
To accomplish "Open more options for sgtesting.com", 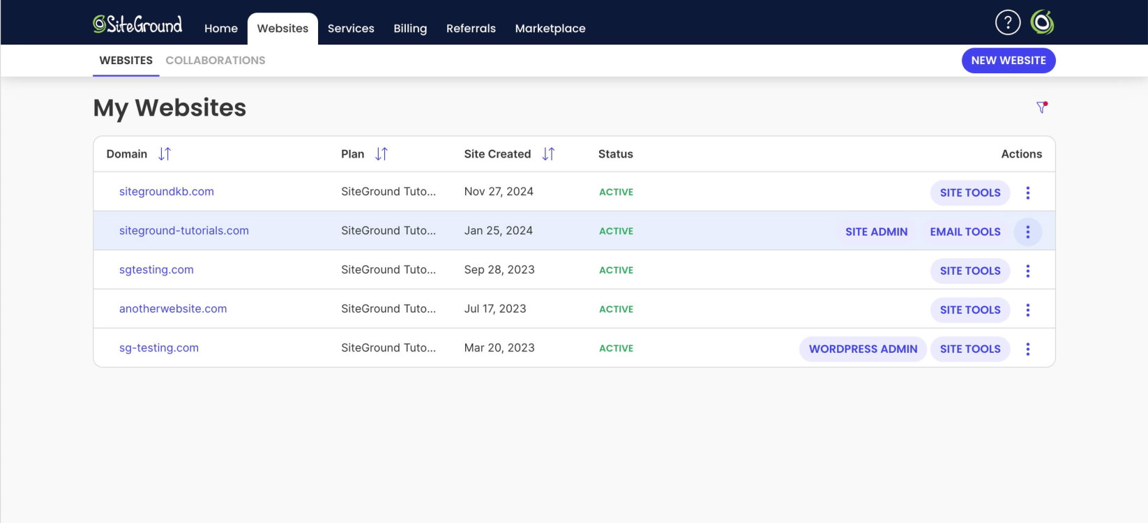I will [x=1027, y=271].
